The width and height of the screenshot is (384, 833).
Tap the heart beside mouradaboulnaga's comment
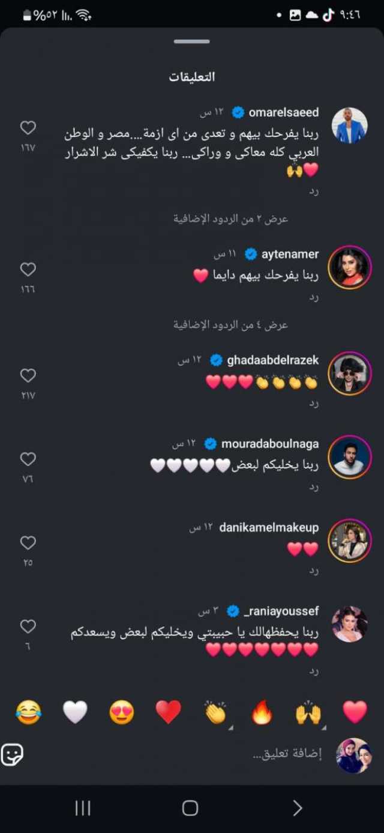28,459
